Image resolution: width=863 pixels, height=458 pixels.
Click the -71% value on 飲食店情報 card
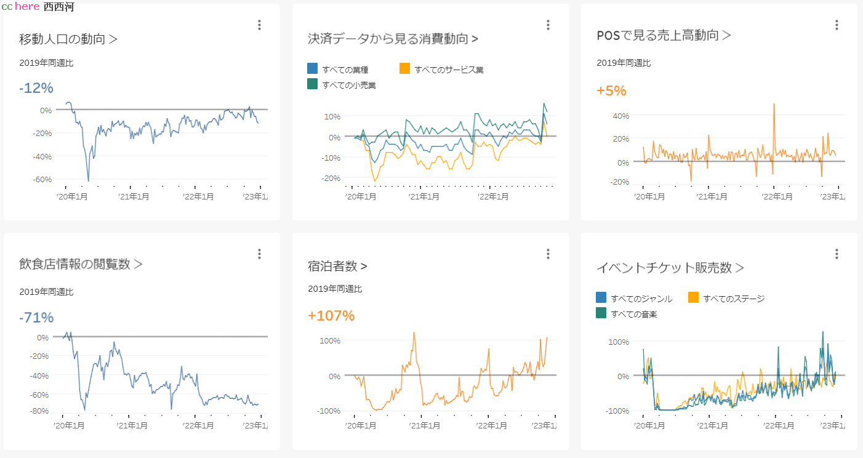(x=36, y=318)
